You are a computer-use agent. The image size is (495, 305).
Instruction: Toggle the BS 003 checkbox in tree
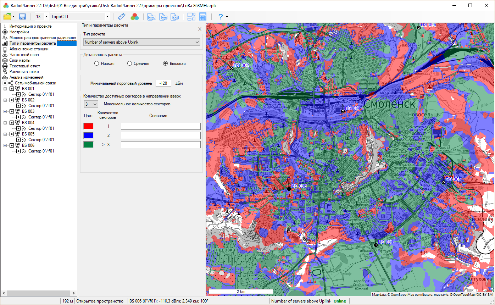[x=12, y=111]
